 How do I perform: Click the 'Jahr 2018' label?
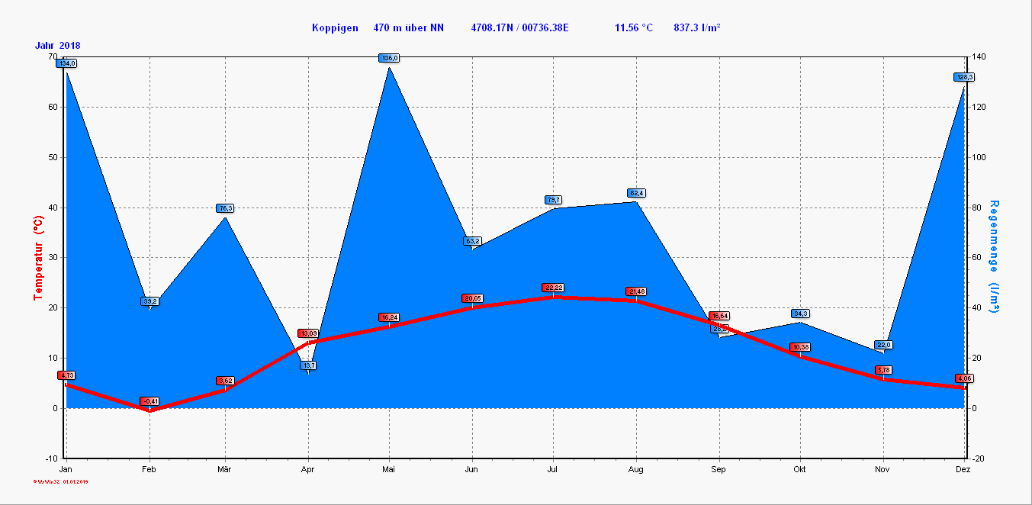57,46
